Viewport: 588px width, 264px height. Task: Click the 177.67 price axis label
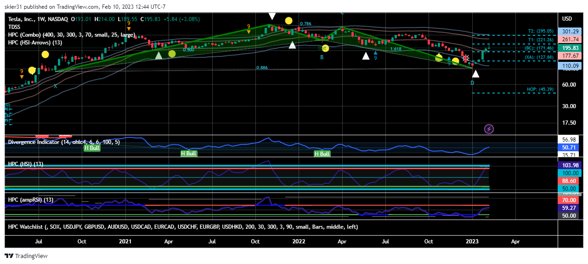(x=570, y=56)
